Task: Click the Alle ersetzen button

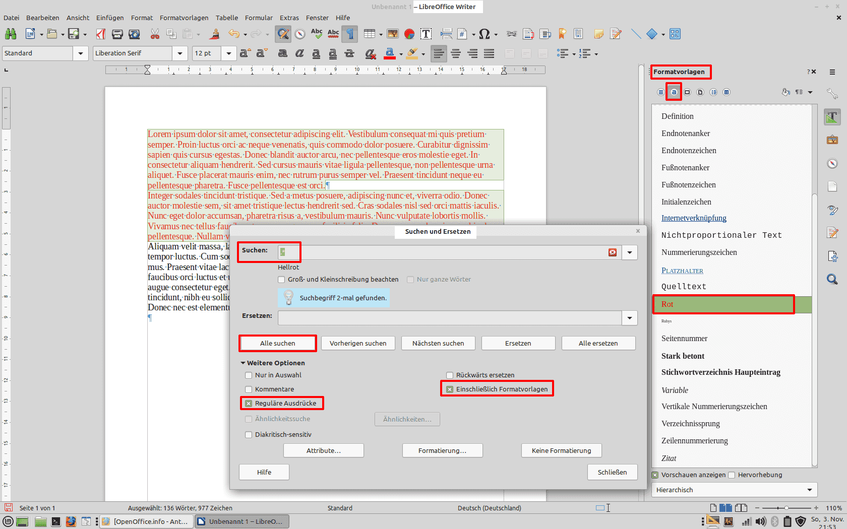Action: pos(598,343)
